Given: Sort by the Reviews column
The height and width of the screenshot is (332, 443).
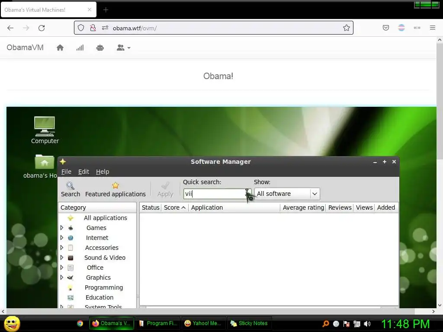Looking at the screenshot, I should click(340, 207).
